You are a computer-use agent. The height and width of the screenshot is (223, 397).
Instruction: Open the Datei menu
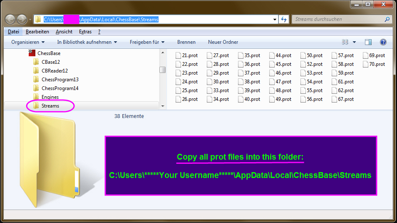[x=13, y=32]
